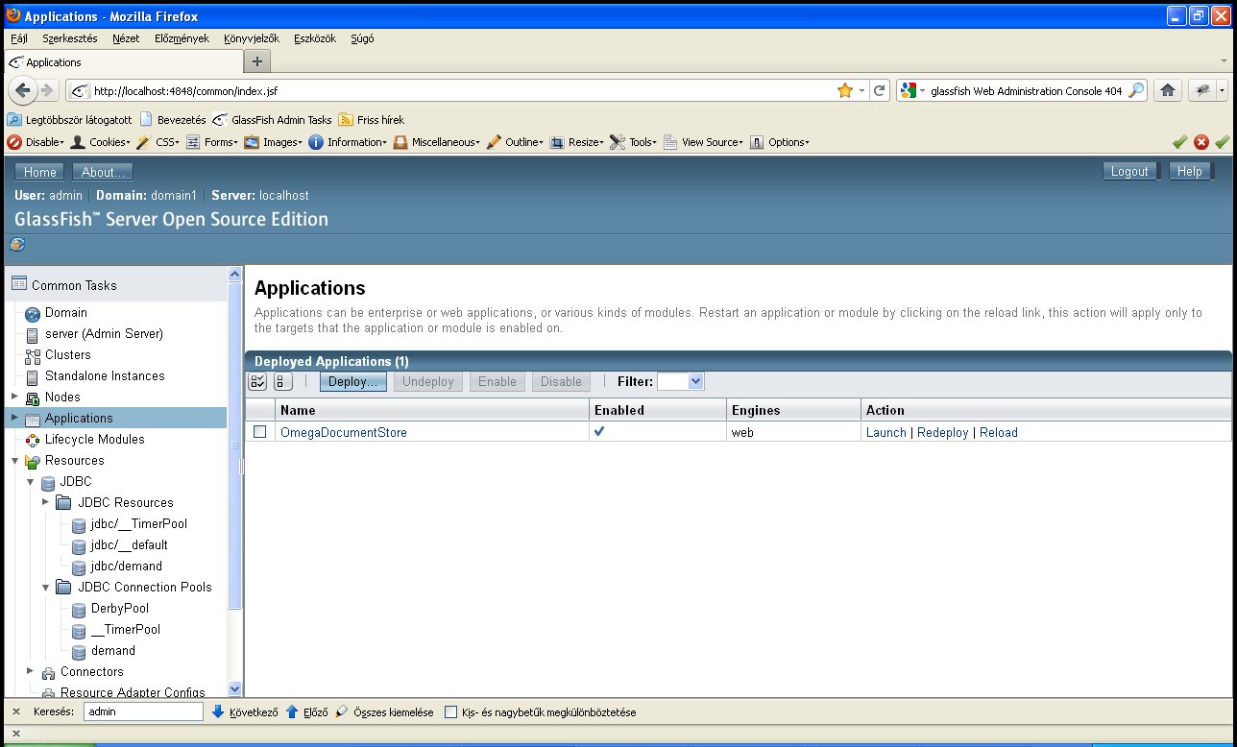Click the Web Developer Disable icon
This screenshot has height=747, width=1237.
click(14, 142)
